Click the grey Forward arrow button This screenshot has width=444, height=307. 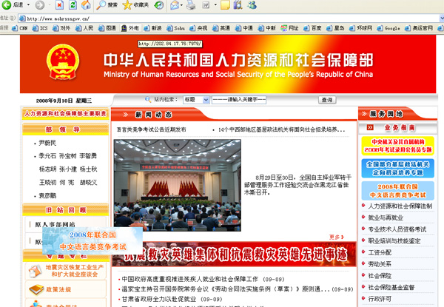click(x=40, y=4)
